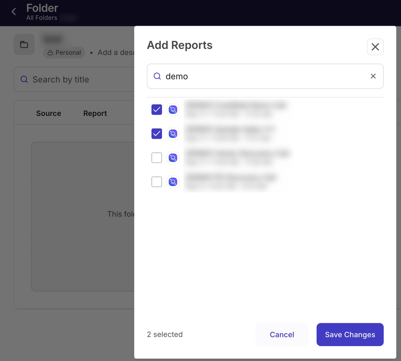Check the third report checkbox
The height and width of the screenshot is (361, 401).
(x=157, y=158)
